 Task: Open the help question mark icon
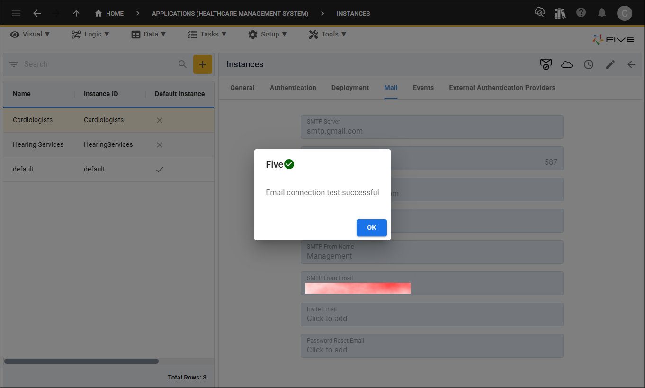pos(581,13)
